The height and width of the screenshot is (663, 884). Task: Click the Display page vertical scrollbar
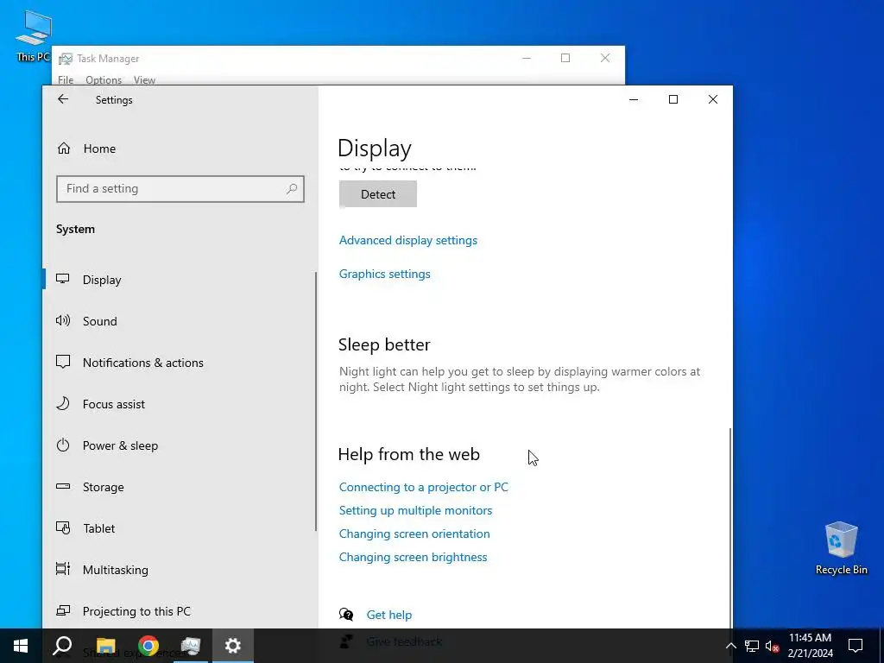(730, 527)
